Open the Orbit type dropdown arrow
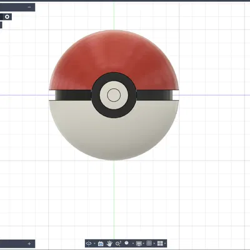Screen dimensions: 250x250 point(94,243)
